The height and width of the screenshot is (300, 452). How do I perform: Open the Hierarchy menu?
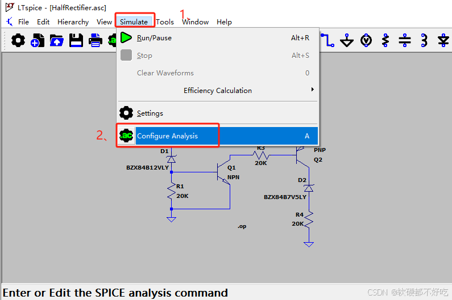[73, 22]
